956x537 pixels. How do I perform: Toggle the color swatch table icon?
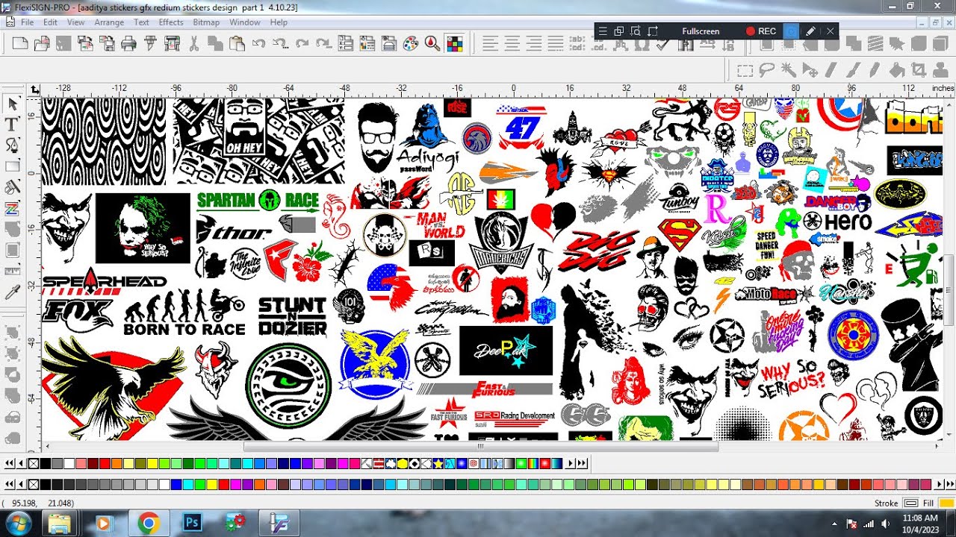(454, 43)
